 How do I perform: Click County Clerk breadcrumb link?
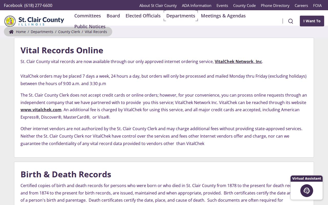[69, 32]
